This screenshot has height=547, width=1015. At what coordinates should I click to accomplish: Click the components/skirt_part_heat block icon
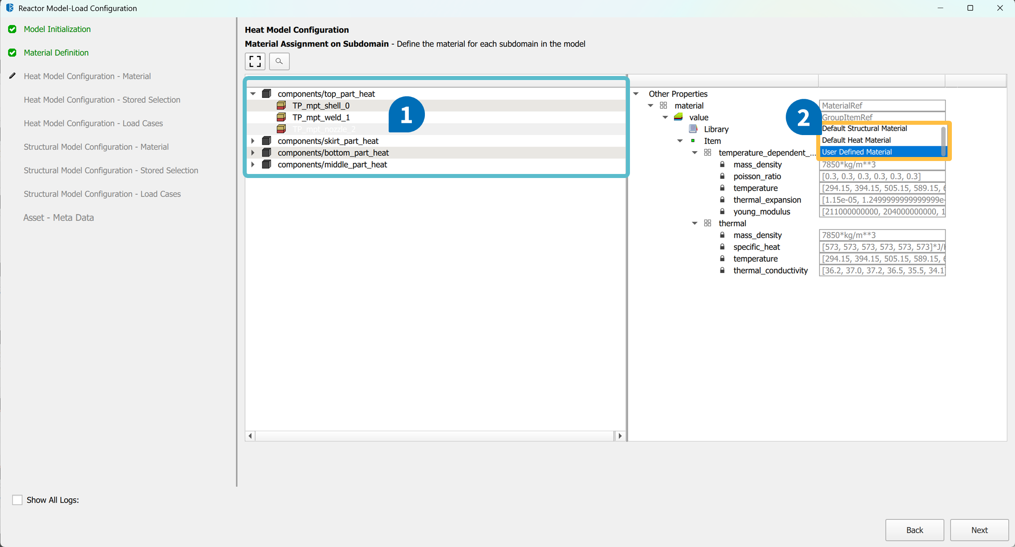pyautogui.click(x=266, y=141)
